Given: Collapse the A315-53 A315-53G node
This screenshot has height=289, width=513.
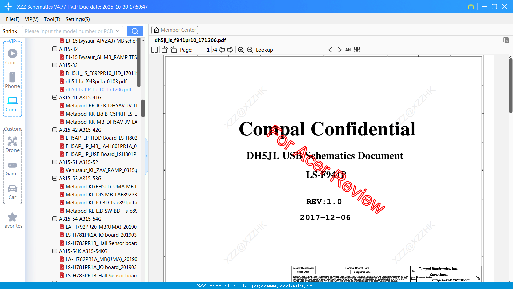Looking at the screenshot, I should point(55,178).
